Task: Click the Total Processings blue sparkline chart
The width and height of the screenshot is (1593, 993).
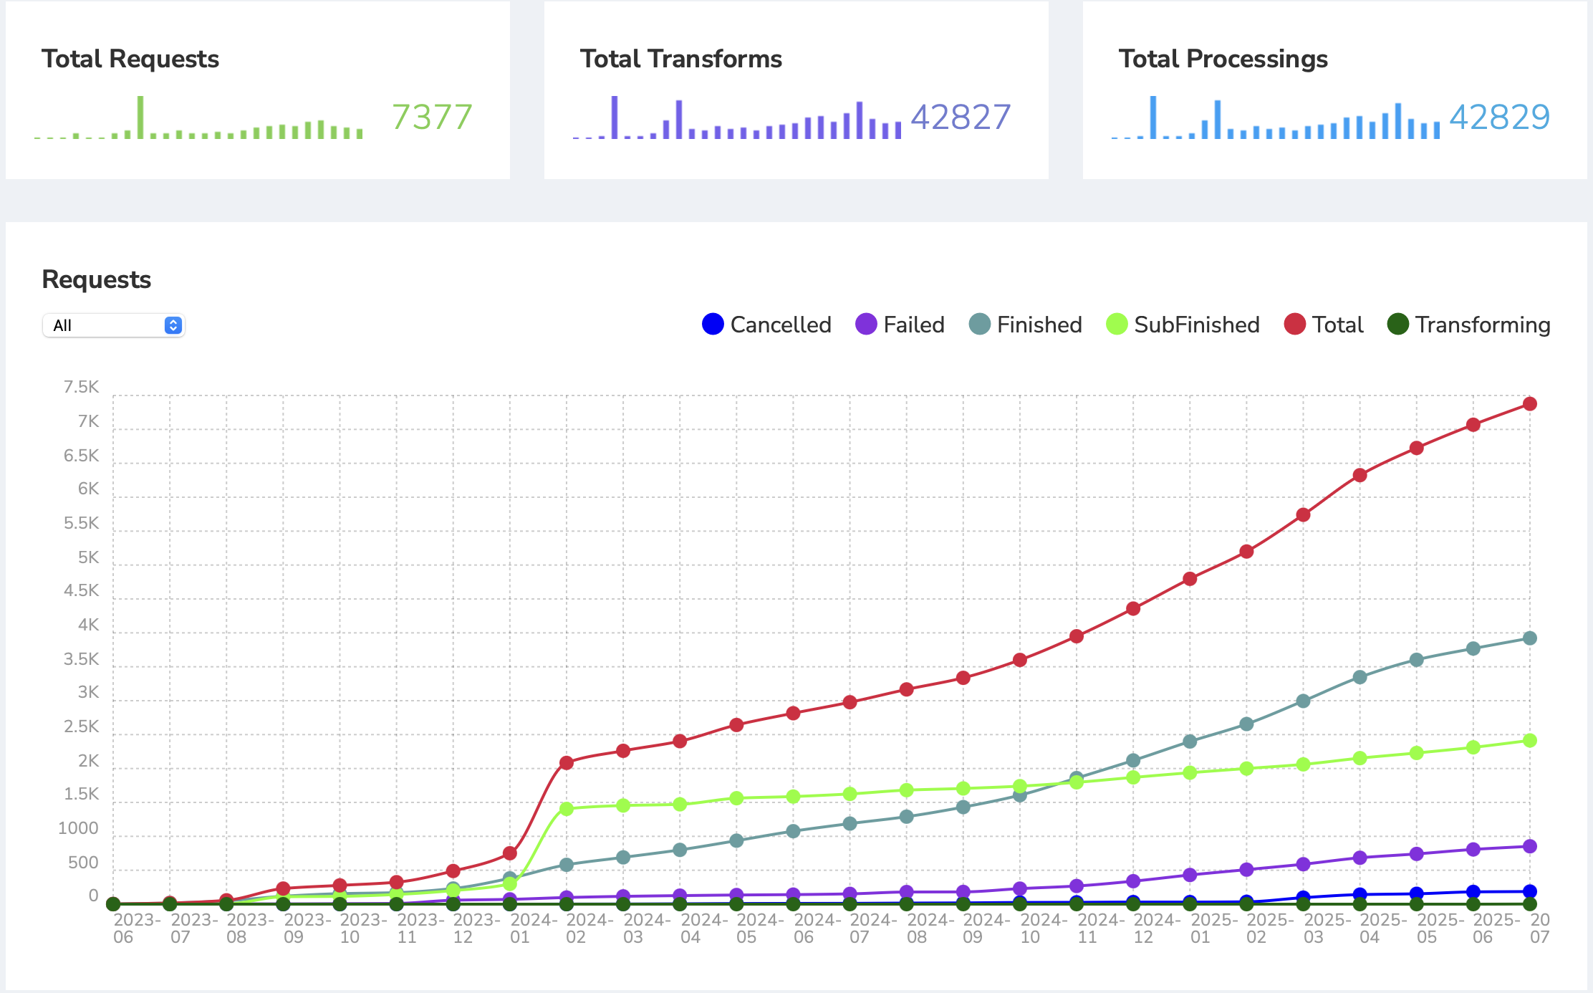Action: (x=1276, y=117)
